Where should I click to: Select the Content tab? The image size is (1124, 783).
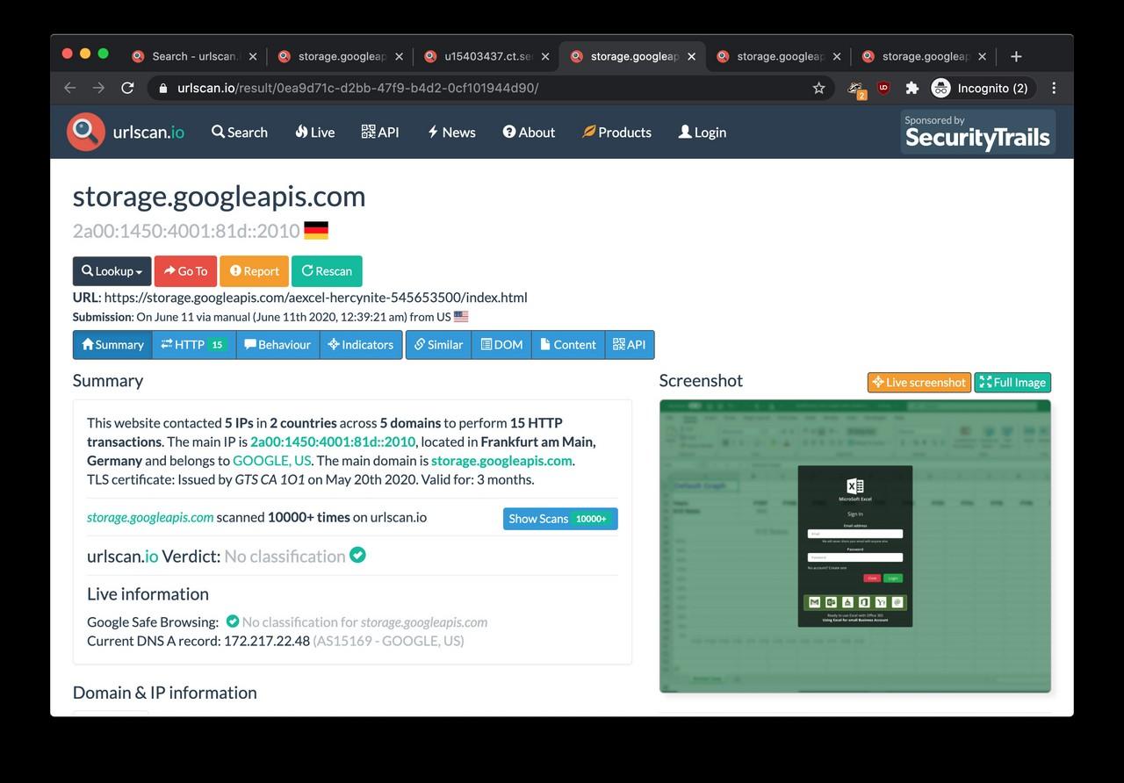[x=568, y=344]
